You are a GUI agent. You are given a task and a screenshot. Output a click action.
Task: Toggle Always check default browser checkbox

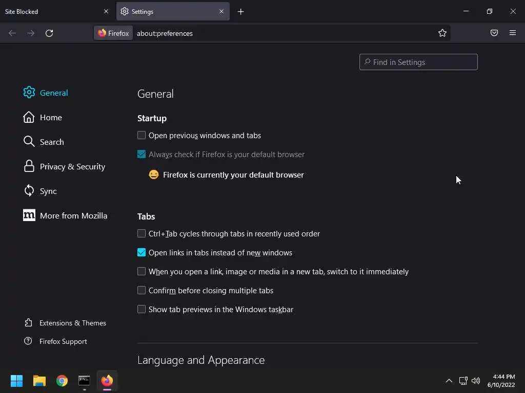[142, 154]
